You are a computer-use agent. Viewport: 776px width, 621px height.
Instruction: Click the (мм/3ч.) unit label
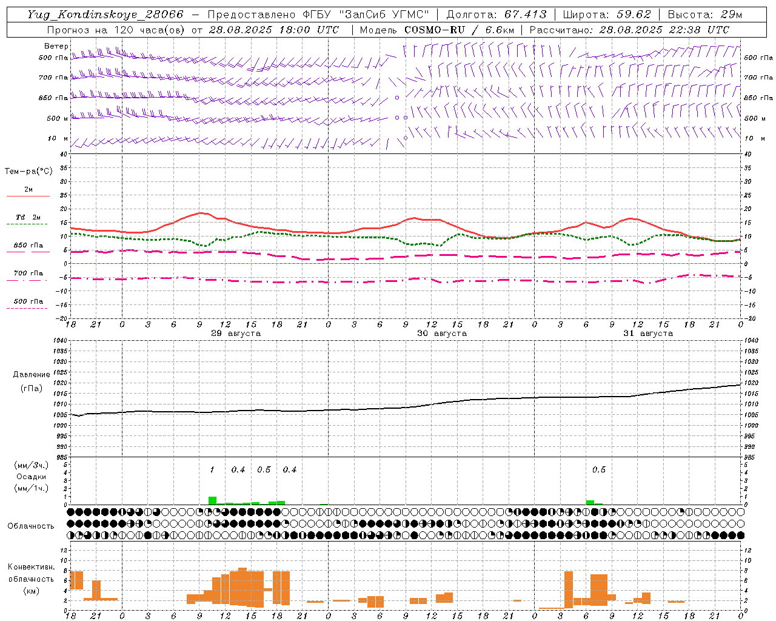(x=31, y=465)
